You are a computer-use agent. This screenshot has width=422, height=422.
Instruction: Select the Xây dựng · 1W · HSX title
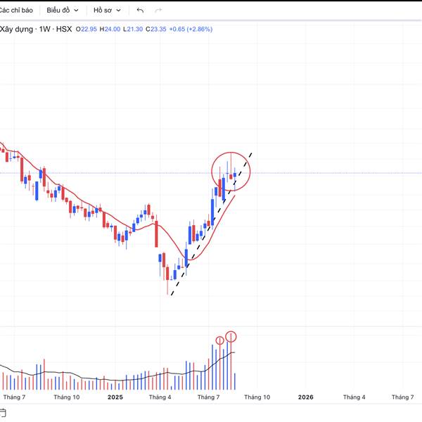tap(36, 29)
